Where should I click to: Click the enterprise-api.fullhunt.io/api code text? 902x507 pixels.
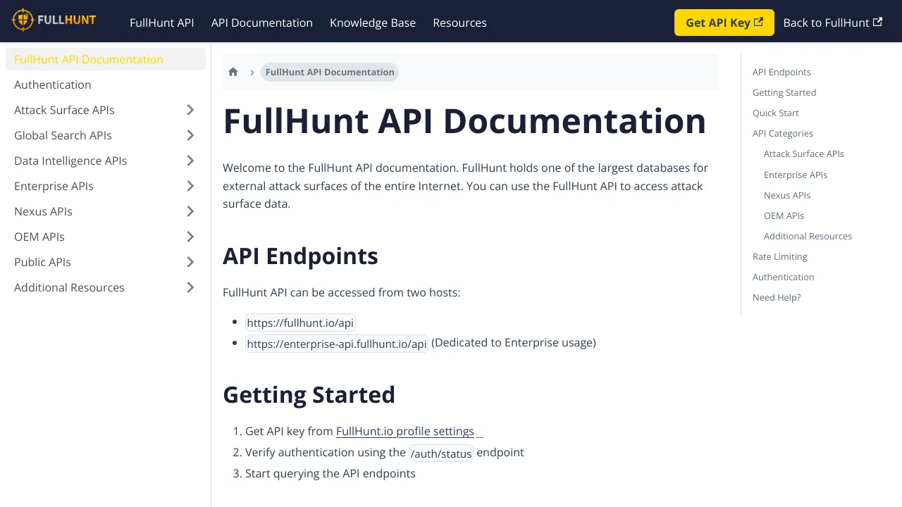pos(337,344)
